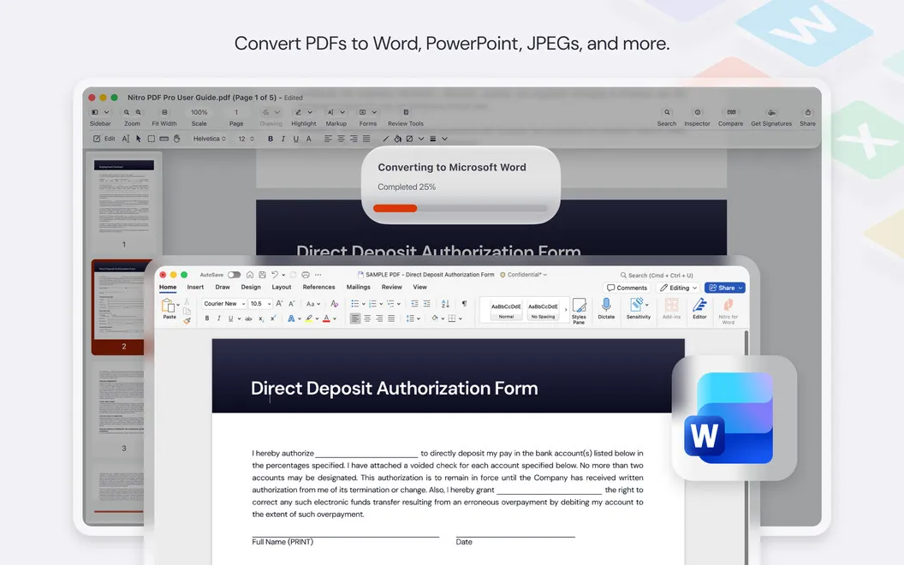Open the Highlight dropdown arrow in Nitro
Image resolution: width=904 pixels, height=565 pixels.
pos(310,112)
